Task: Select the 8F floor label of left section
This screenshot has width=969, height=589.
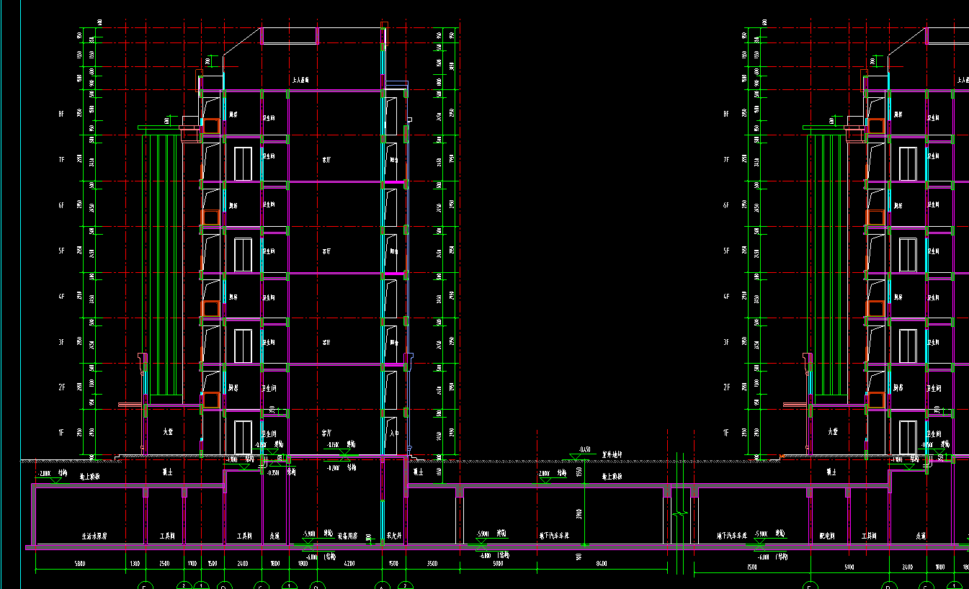Action: 61,114
